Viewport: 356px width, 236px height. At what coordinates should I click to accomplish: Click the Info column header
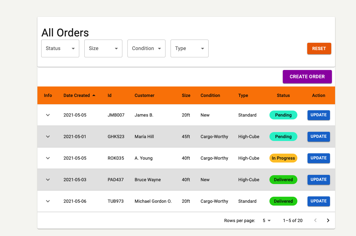48,95
